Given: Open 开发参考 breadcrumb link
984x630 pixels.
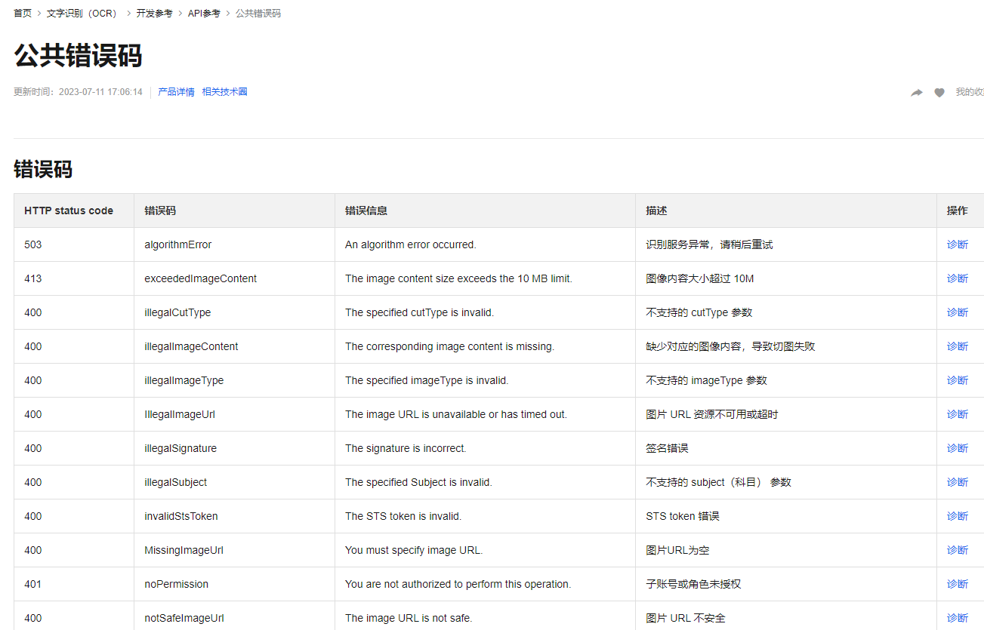Looking at the screenshot, I should click(154, 14).
